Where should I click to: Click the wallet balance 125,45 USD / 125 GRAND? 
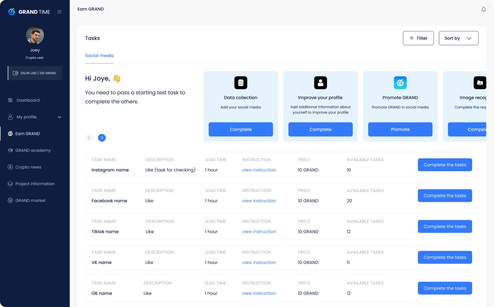tap(35, 73)
